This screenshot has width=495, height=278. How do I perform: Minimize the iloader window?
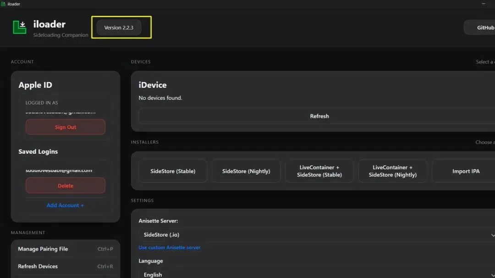[484, 4]
